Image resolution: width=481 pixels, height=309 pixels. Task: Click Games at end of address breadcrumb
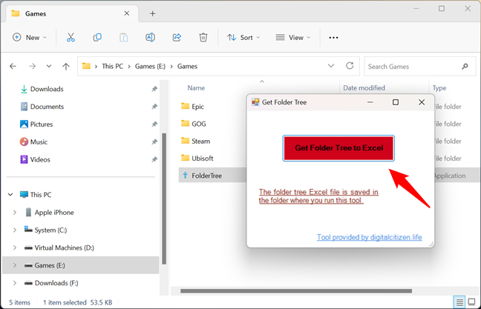pyautogui.click(x=187, y=66)
